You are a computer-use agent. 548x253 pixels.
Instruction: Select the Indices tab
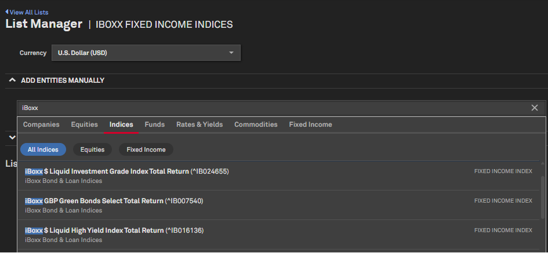[121, 124]
